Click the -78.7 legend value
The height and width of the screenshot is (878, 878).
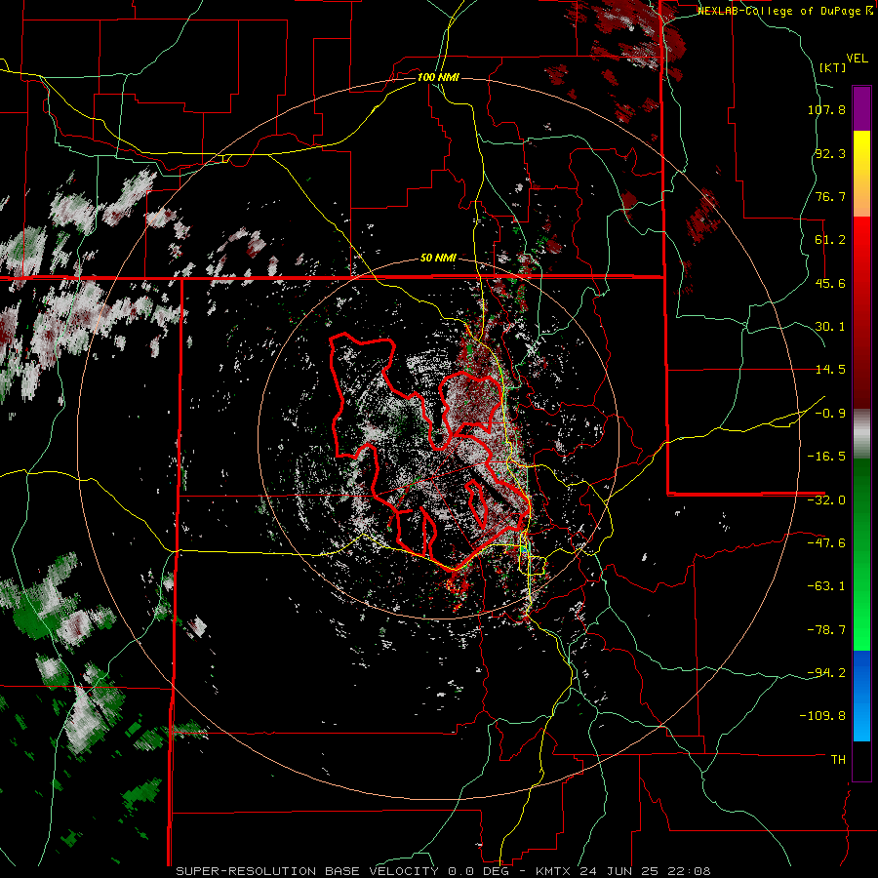[826, 630]
